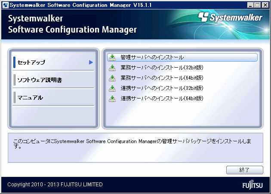Viewport: 271px width, 194px height.
Task: Click the window system icon in title bar
Action: (x=6, y=5)
